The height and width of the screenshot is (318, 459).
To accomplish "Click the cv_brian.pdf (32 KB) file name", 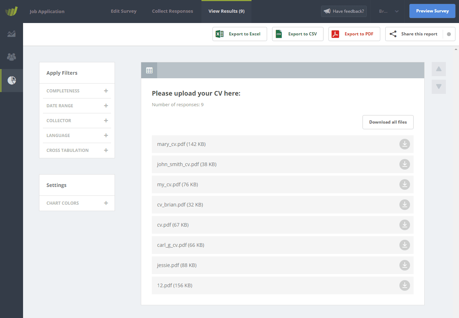I will (x=180, y=205).
